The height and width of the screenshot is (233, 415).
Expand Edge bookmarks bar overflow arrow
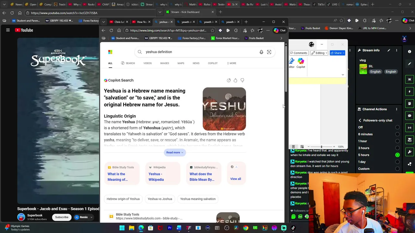[x=281, y=38]
